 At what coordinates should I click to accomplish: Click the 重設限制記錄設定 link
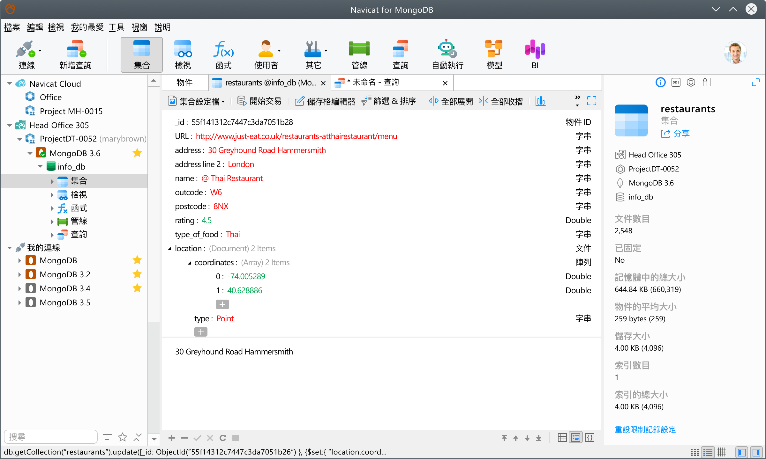point(645,429)
